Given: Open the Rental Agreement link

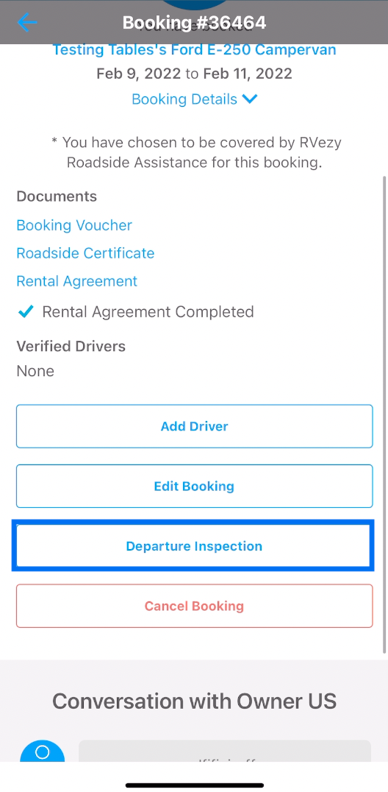Looking at the screenshot, I should 76,281.
